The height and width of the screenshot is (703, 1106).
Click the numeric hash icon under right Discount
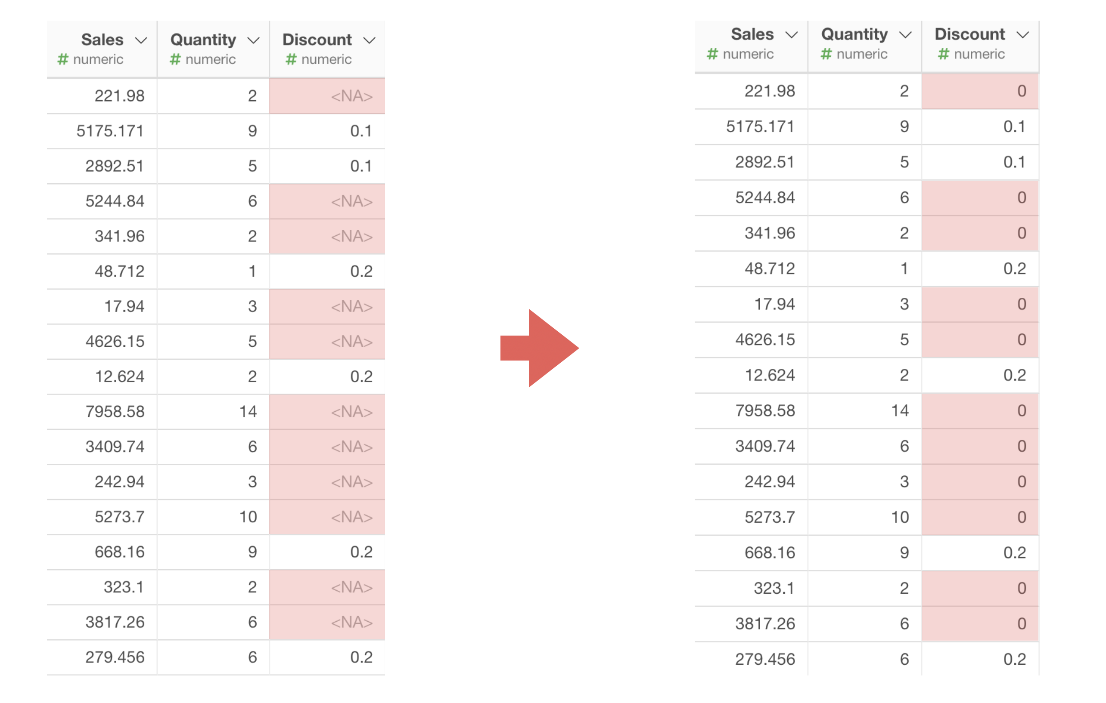(x=944, y=54)
